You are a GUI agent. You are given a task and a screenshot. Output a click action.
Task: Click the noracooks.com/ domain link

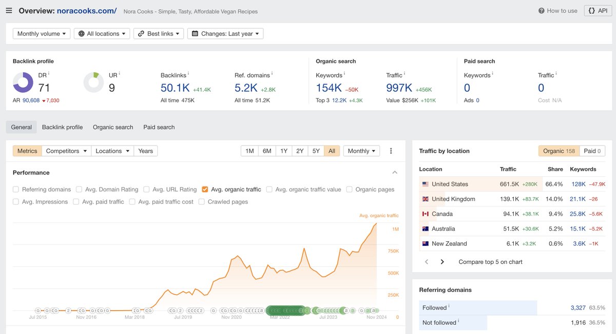point(87,11)
